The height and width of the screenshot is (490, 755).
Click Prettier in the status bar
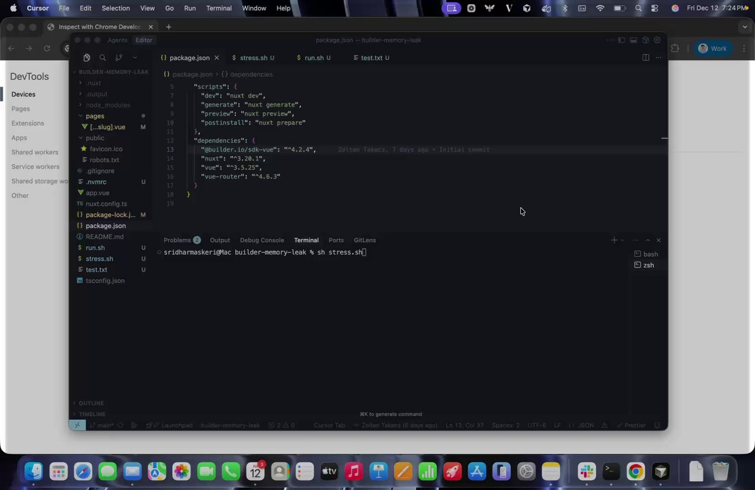pos(631,425)
